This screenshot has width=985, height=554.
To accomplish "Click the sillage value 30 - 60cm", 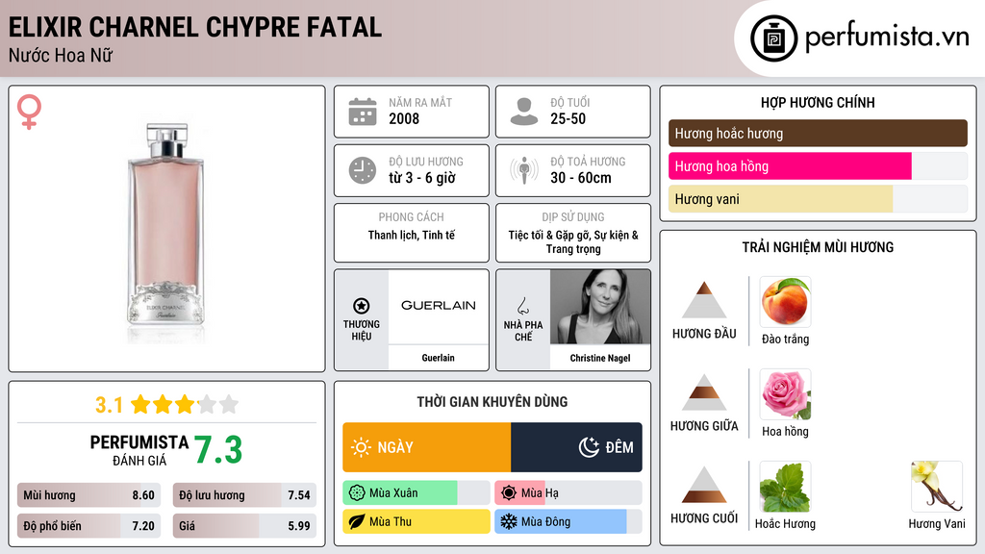I will [x=581, y=178].
